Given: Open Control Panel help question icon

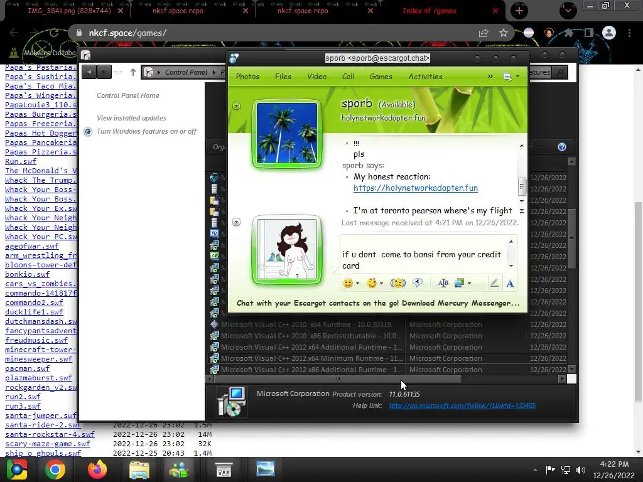Looking at the screenshot, I should [x=562, y=147].
